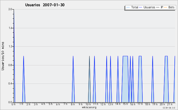Click the 1.6 y-axis value

click(x=10, y=28)
